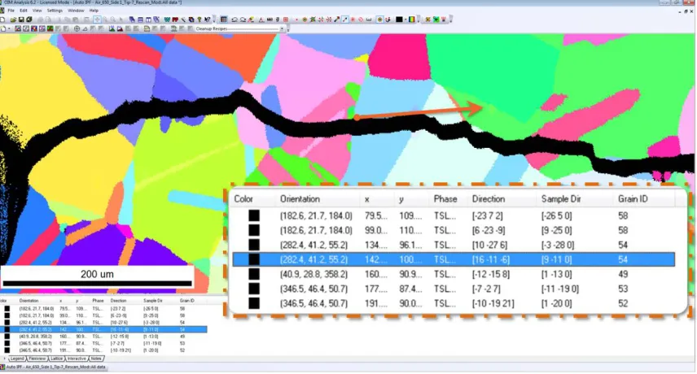Click the small red dot tool icon

tap(296, 20)
